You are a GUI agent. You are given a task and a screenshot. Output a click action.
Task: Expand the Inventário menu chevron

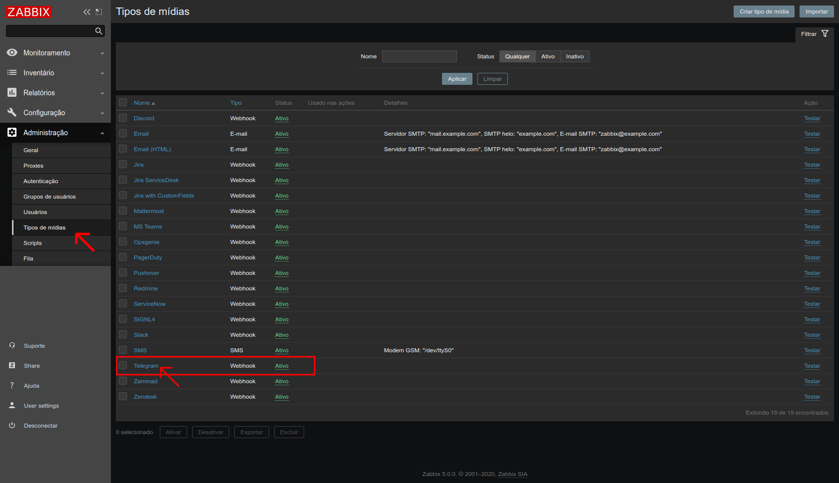coord(102,73)
